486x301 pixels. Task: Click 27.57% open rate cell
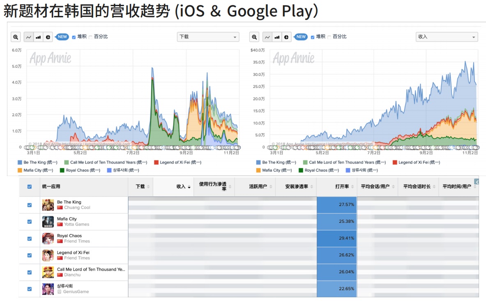(337, 205)
